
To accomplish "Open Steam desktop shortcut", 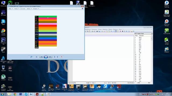I will (x=3, y=50).
